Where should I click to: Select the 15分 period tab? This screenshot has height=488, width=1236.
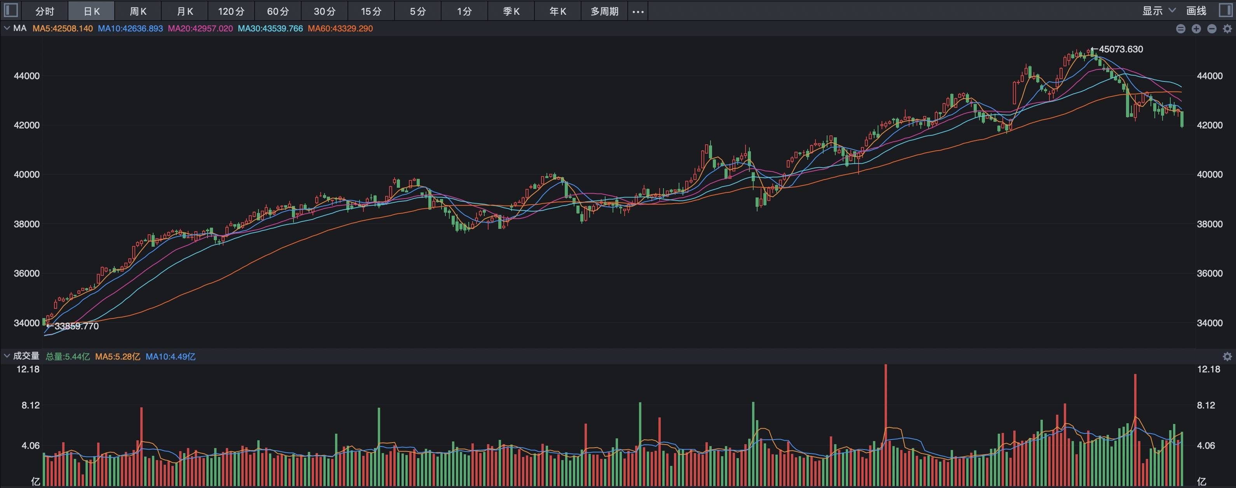coord(371,11)
